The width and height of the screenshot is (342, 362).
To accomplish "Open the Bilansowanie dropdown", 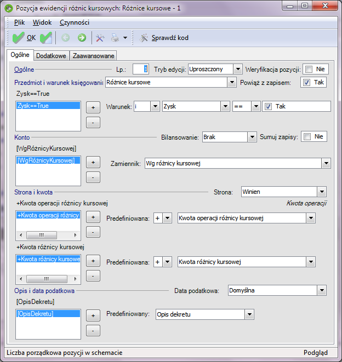I will point(252,137).
